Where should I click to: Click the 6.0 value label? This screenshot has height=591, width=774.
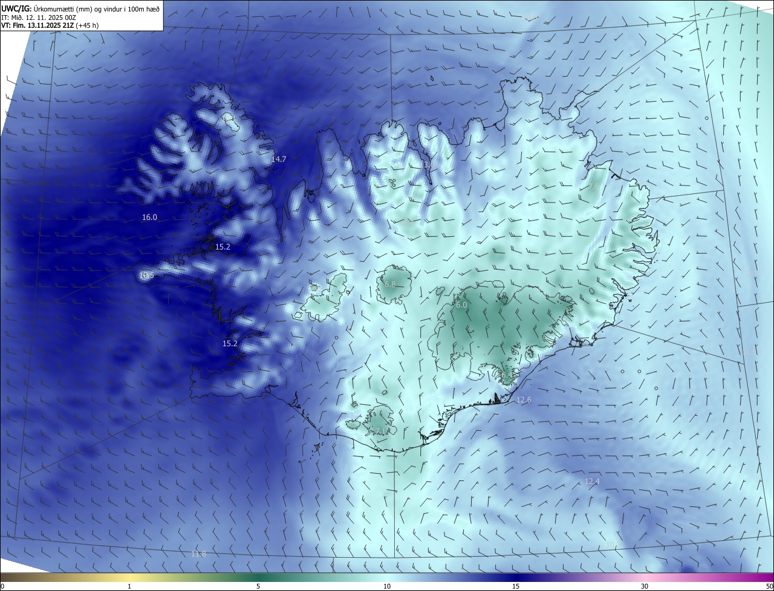[461, 305]
